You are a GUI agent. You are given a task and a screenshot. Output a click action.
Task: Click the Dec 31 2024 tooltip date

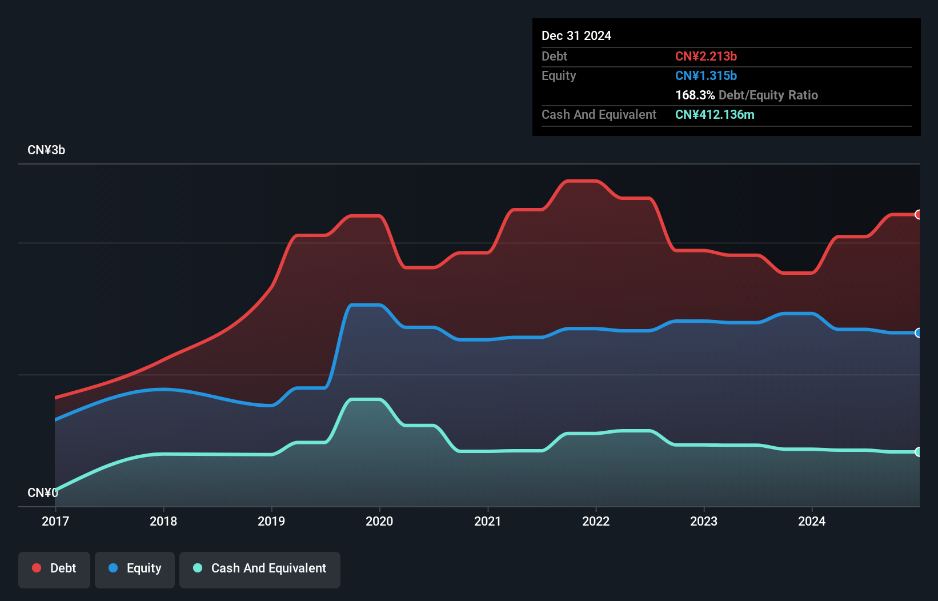click(576, 36)
